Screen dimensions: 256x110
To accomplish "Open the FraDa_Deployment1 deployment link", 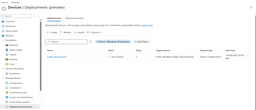I will coord(57,57).
